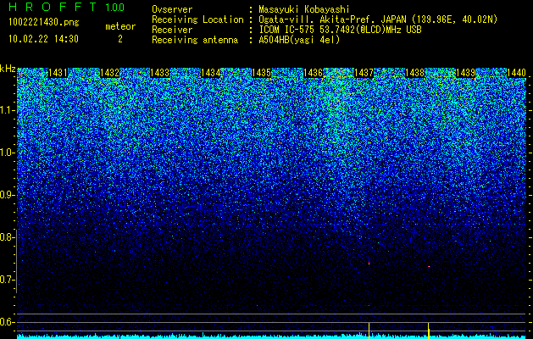
Task: Select the Ogata-vill. Akita-Pref. JAPAN location text
Action: click(378, 19)
